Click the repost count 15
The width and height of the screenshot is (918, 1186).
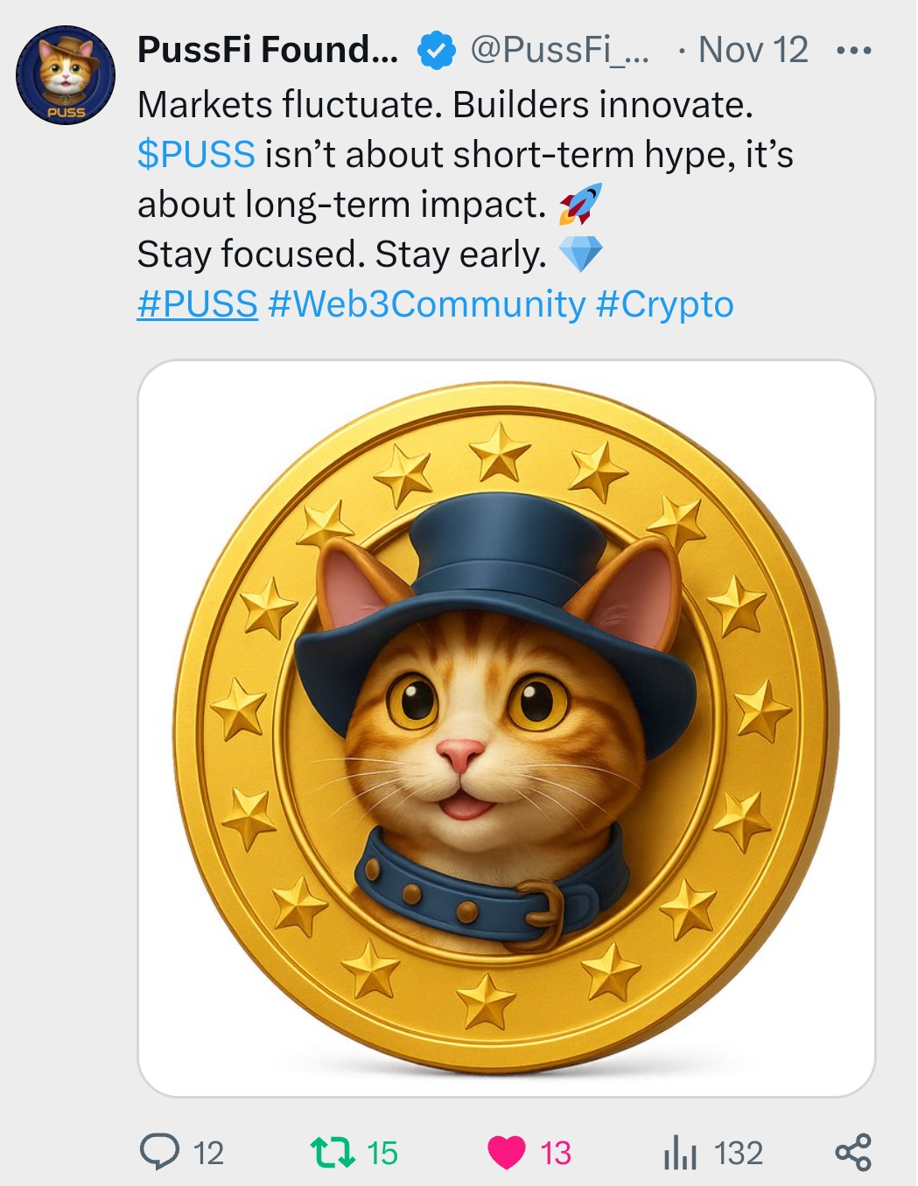click(x=382, y=1153)
